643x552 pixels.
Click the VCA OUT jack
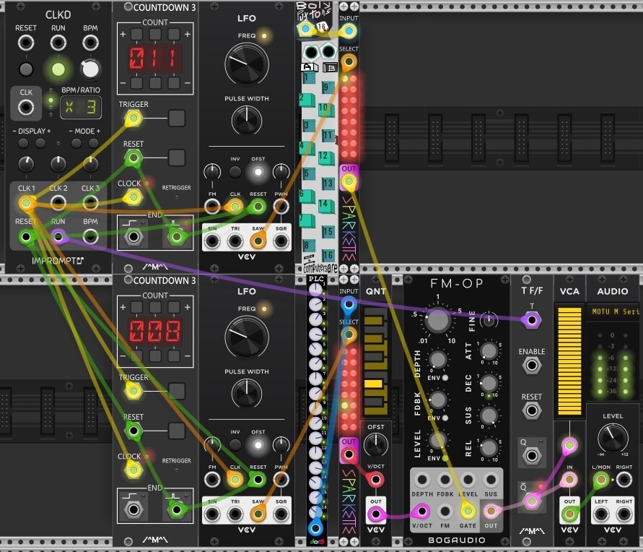[x=569, y=514]
